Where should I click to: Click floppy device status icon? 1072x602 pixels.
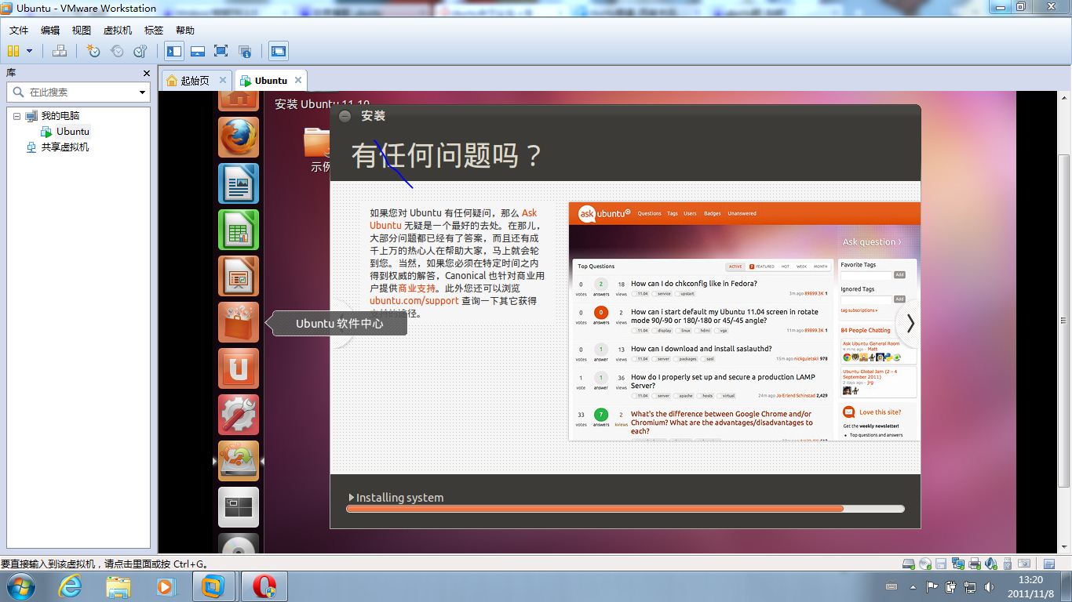(941, 564)
